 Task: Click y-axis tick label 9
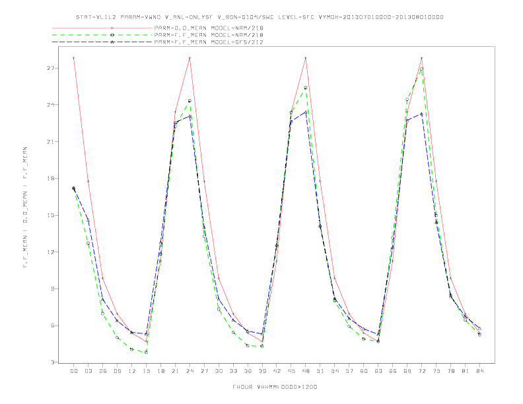(x=53, y=288)
